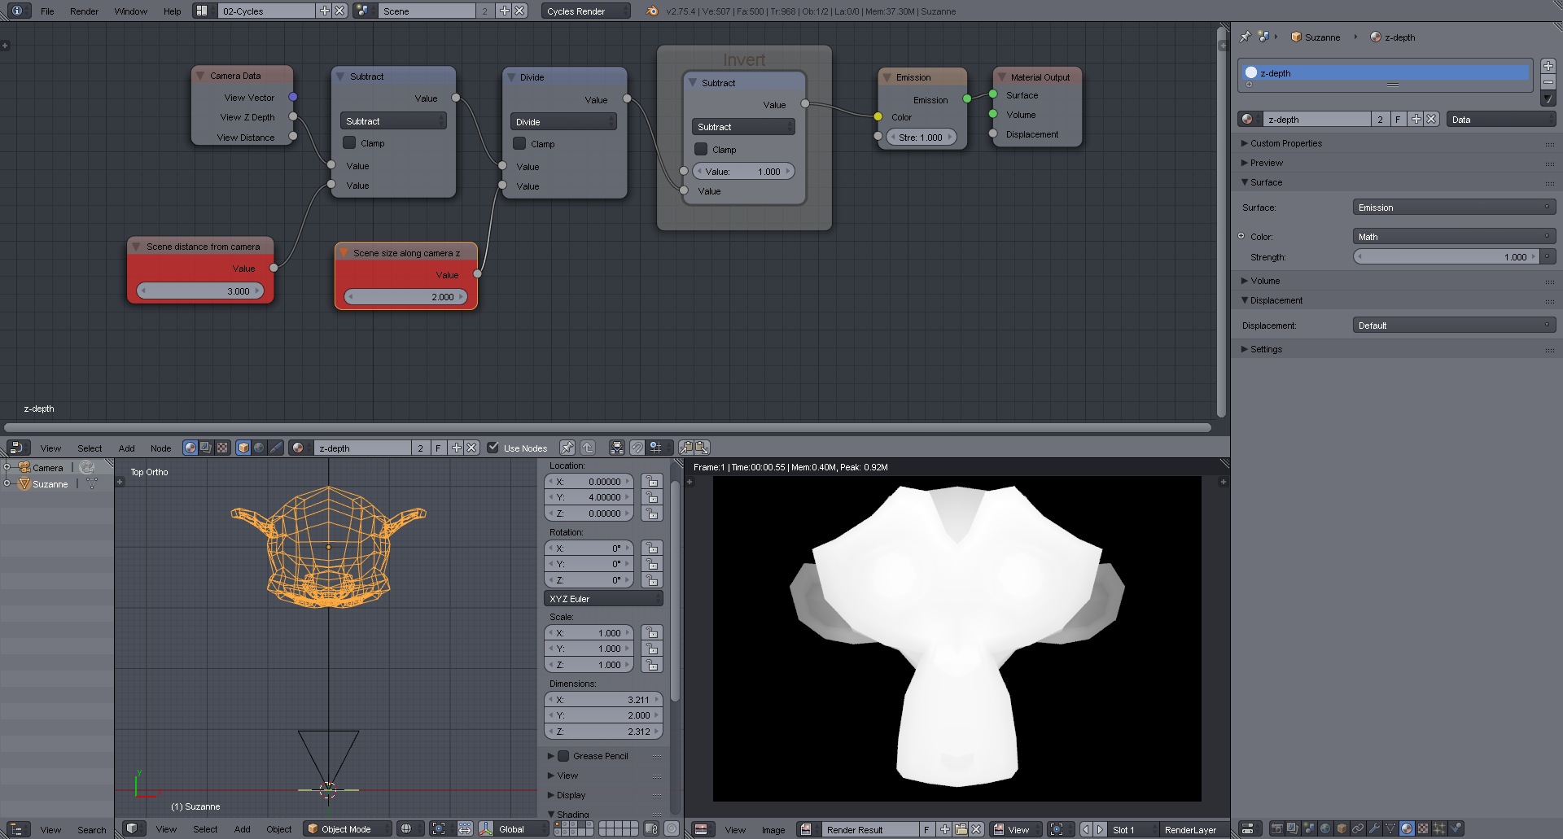
Task: Open Particles tab in properties editor
Action: click(1439, 828)
